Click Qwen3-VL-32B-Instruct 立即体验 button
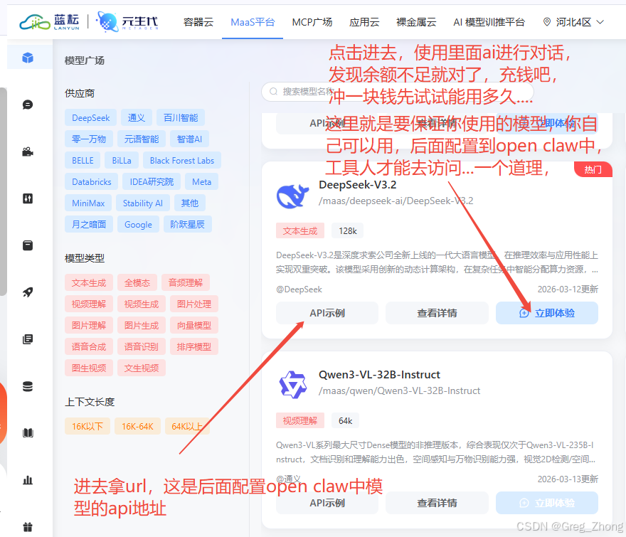The width and height of the screenshot is (626, 537). [547, 503]
